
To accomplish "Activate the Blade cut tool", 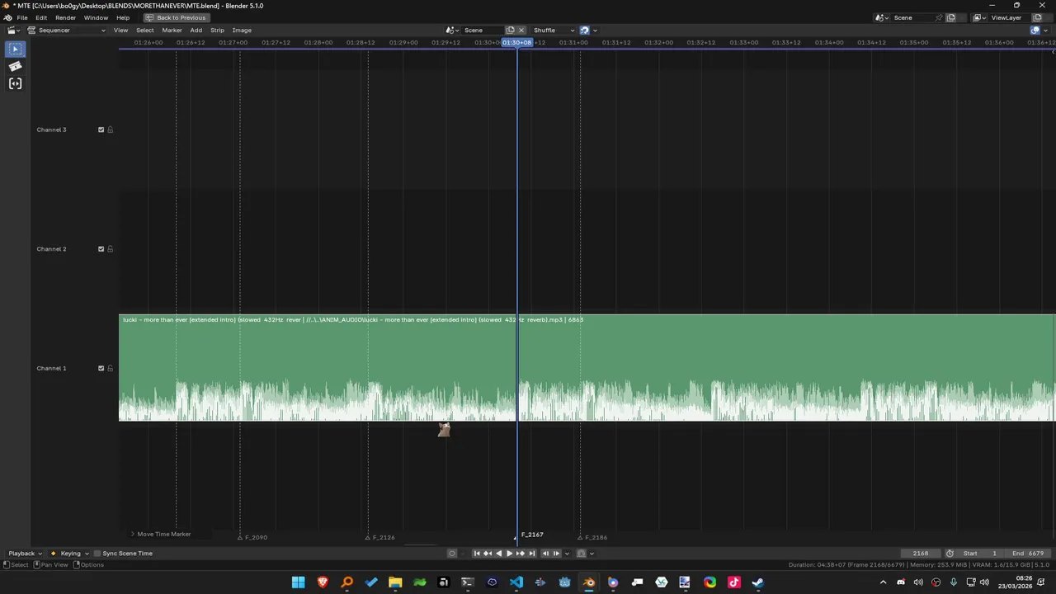I will [x=15, y=67].
